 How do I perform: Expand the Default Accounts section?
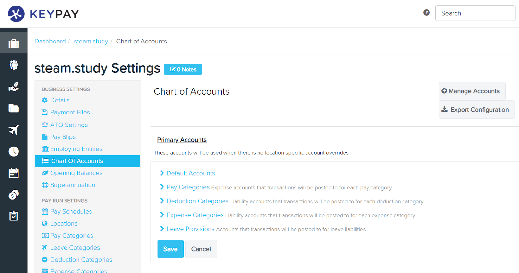click(x=187, y=173)
